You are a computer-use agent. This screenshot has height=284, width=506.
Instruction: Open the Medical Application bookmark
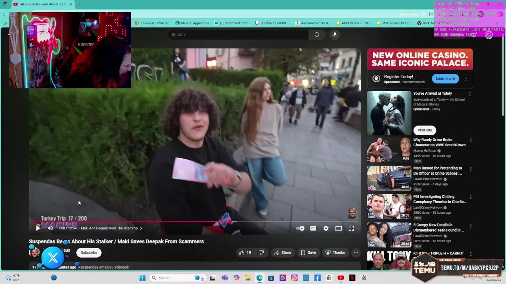[192, 23]
